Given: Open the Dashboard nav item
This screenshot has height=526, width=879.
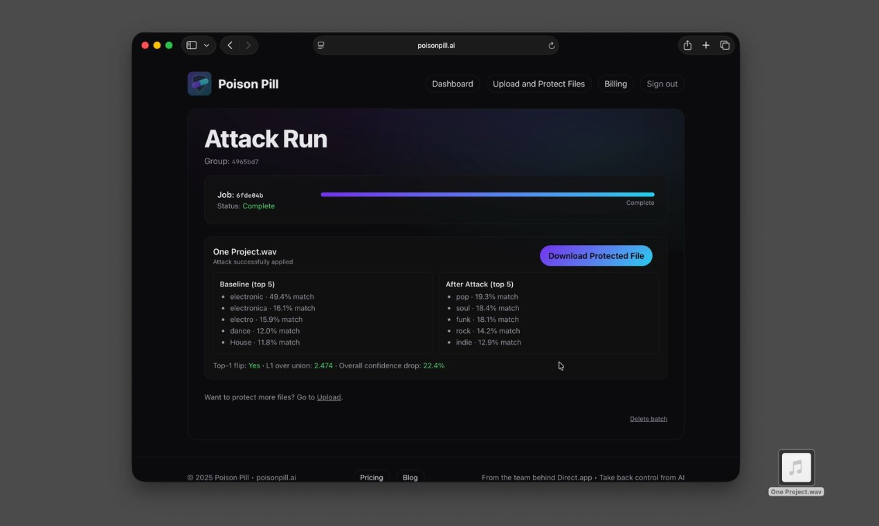Looking at the screenshot, I should tap(453, 84).
